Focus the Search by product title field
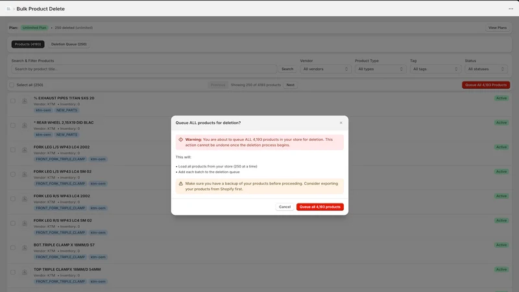519x292 pixels. [x=144, y=69]
